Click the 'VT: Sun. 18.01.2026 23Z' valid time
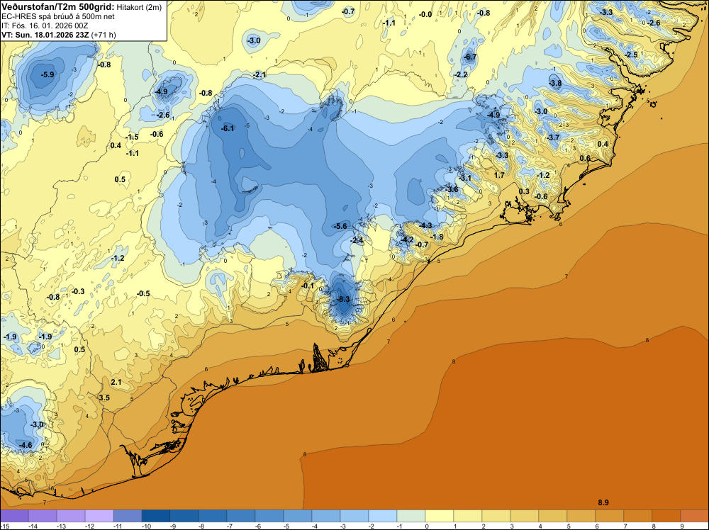 [45, 34]
